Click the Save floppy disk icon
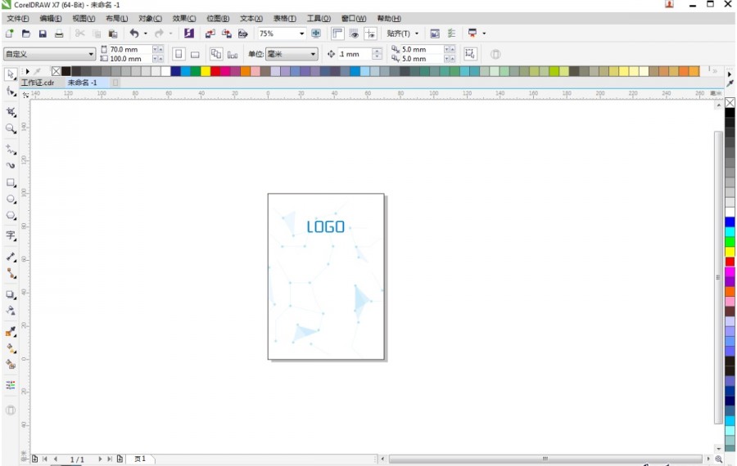 point(43,34)
